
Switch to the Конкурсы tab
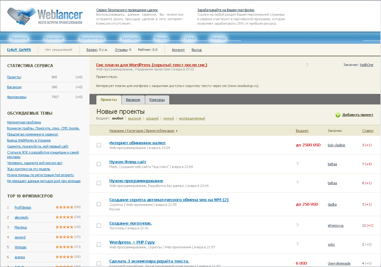coord(157,100)
